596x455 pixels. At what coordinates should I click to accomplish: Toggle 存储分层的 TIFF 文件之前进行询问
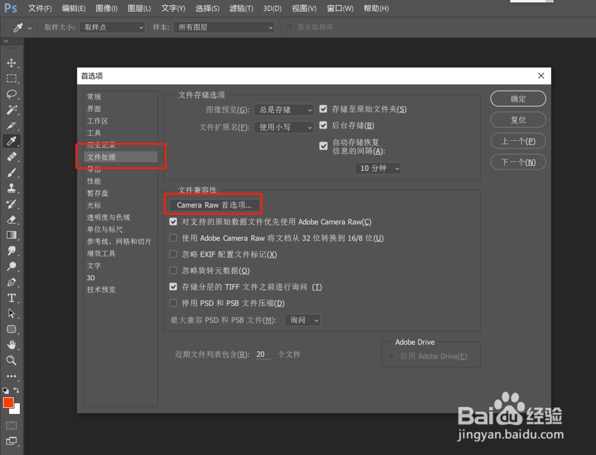pos(173,287)
